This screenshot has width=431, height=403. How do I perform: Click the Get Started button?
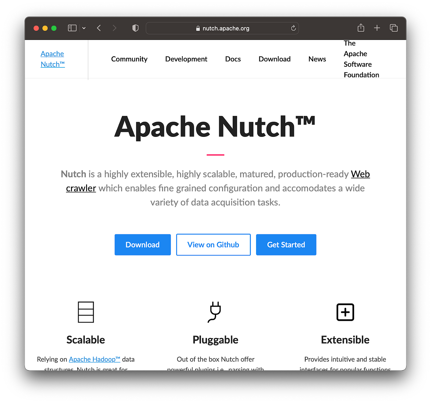click(x=286, y=245)
